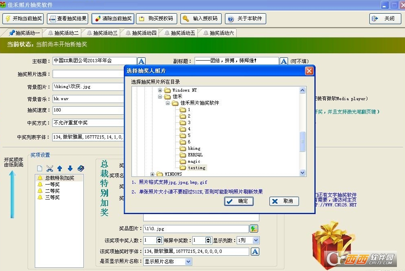Screen dimensions: 405x271
Task: Click the 关闭 button in toolbar
Action: [385, 19]
